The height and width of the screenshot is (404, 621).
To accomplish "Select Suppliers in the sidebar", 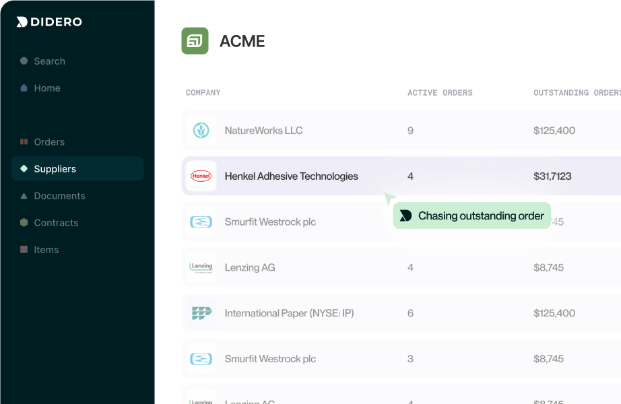I will [x=55, y=169].
